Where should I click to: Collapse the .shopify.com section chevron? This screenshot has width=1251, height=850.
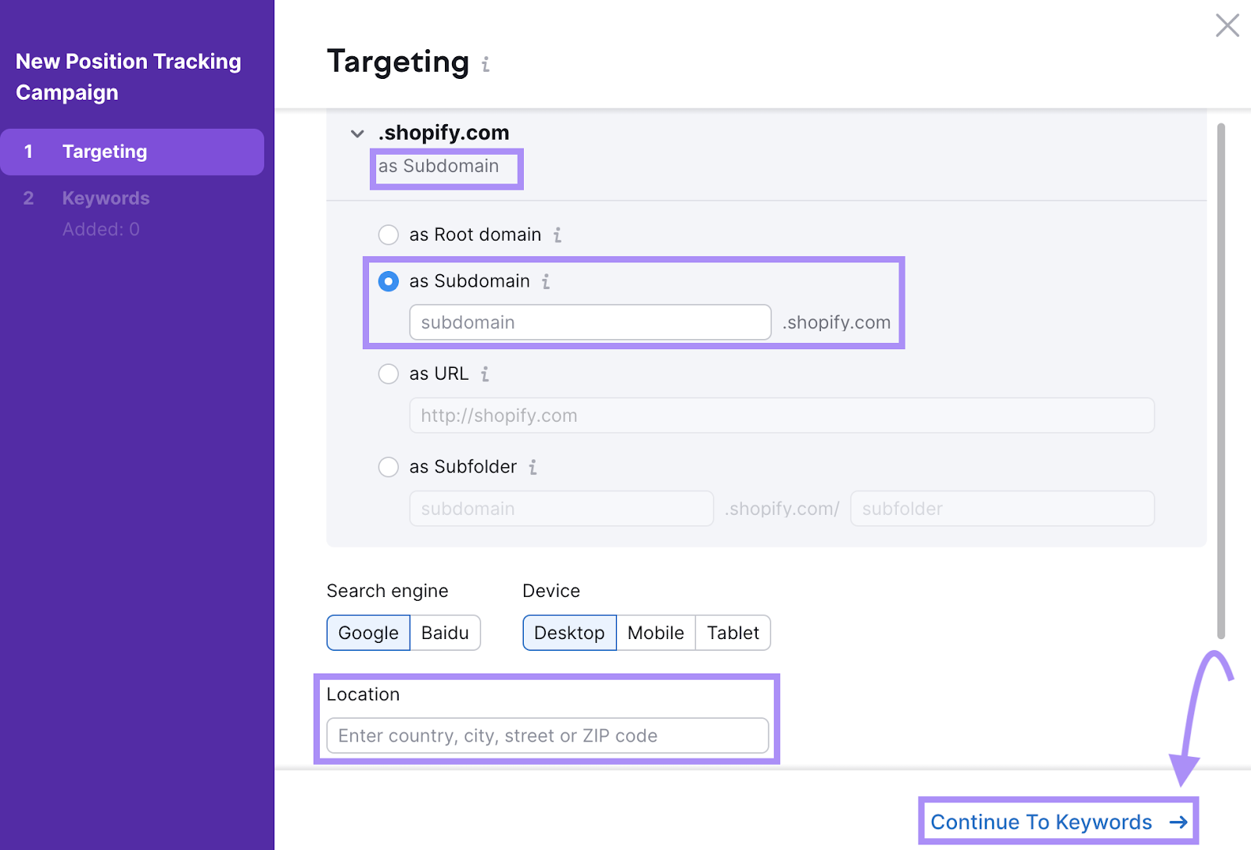[357, 134]
